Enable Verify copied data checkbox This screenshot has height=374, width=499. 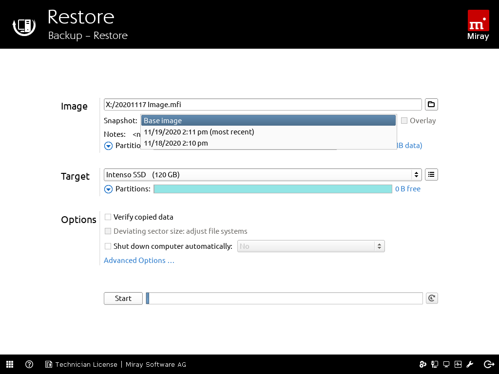click(108, 217)
